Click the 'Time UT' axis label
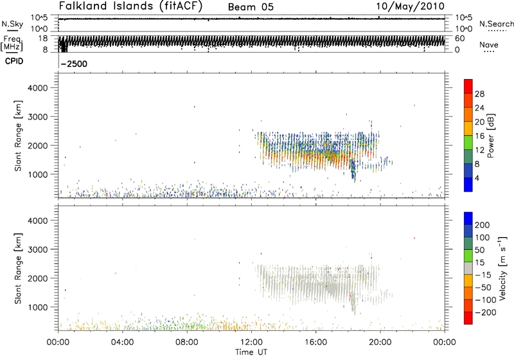 251,352
